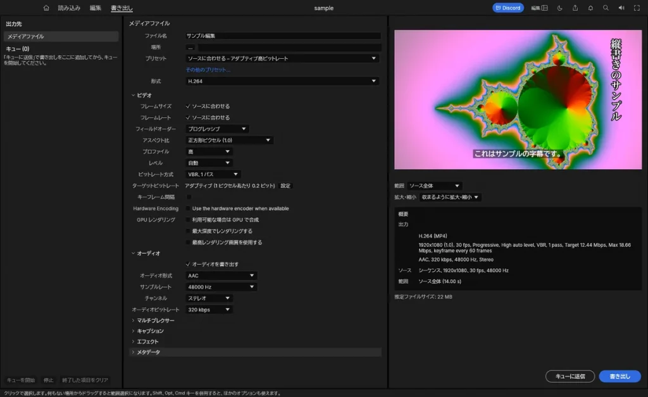Click the blue 書き出し button
Screen dimensions: 648x397
[x=620, y=376]
